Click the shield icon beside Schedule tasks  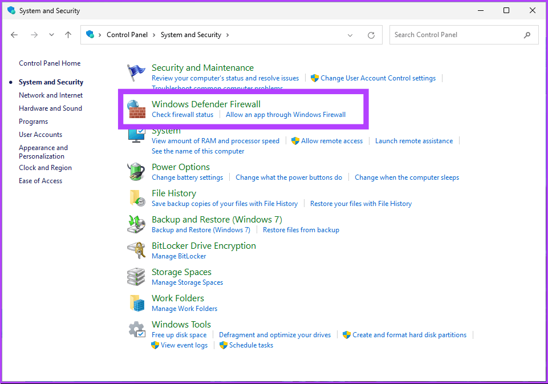pos(224,345)
